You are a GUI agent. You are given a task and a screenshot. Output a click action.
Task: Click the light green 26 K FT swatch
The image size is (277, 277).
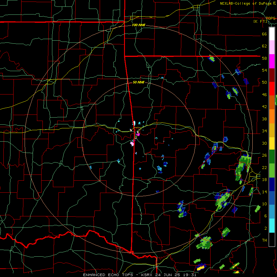pos(272,171)
